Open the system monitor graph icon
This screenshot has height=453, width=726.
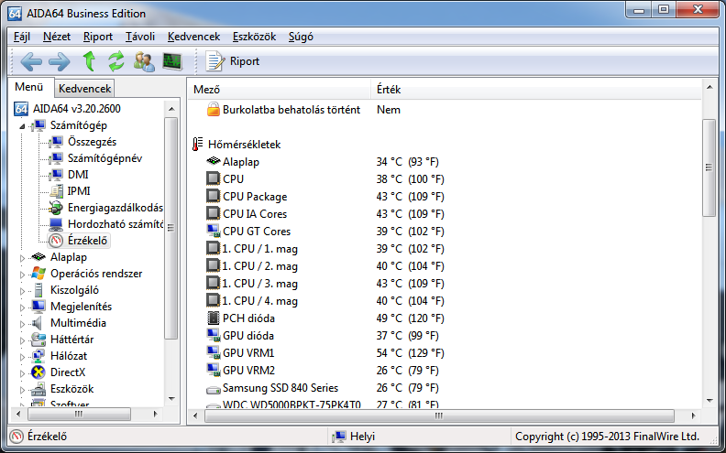click(172, 61)
